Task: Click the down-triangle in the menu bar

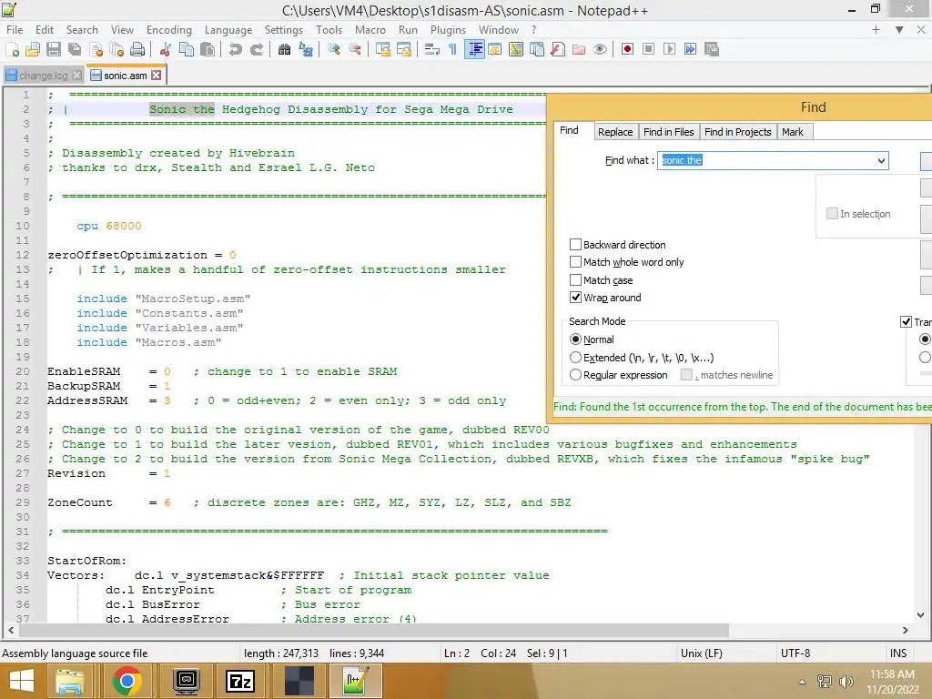Action: 899,30
